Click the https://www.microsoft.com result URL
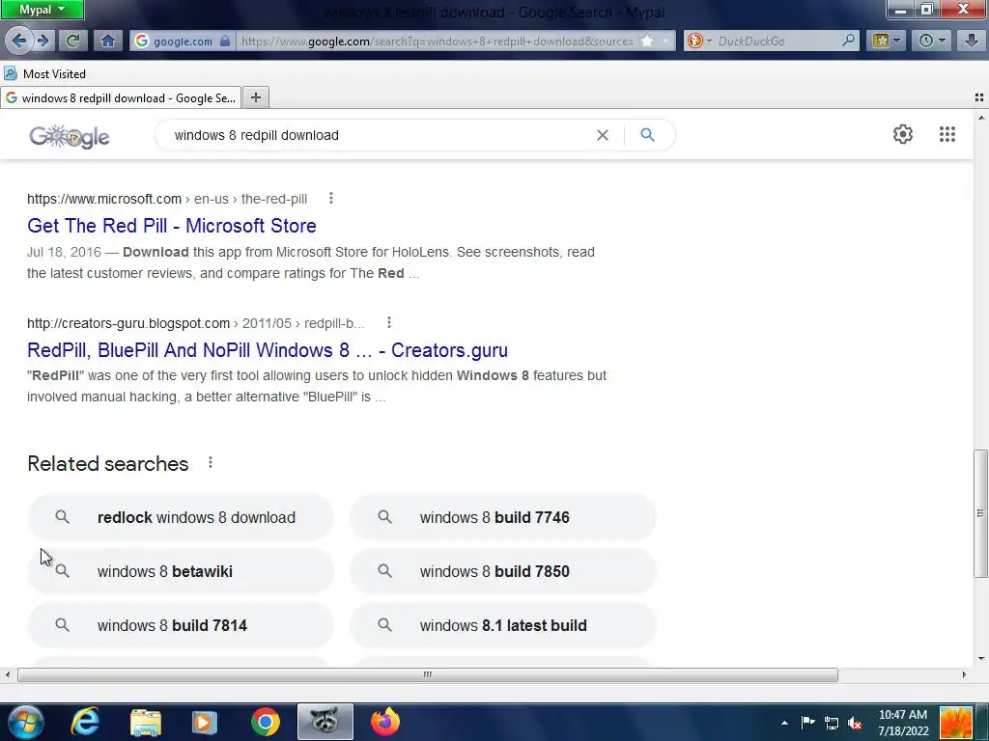The image size is (989, 741). pyautogui.click(x=104, y=199)
